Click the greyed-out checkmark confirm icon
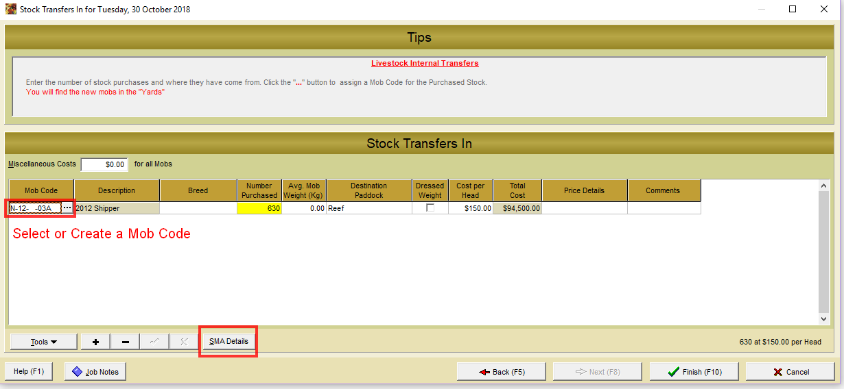 154,342
